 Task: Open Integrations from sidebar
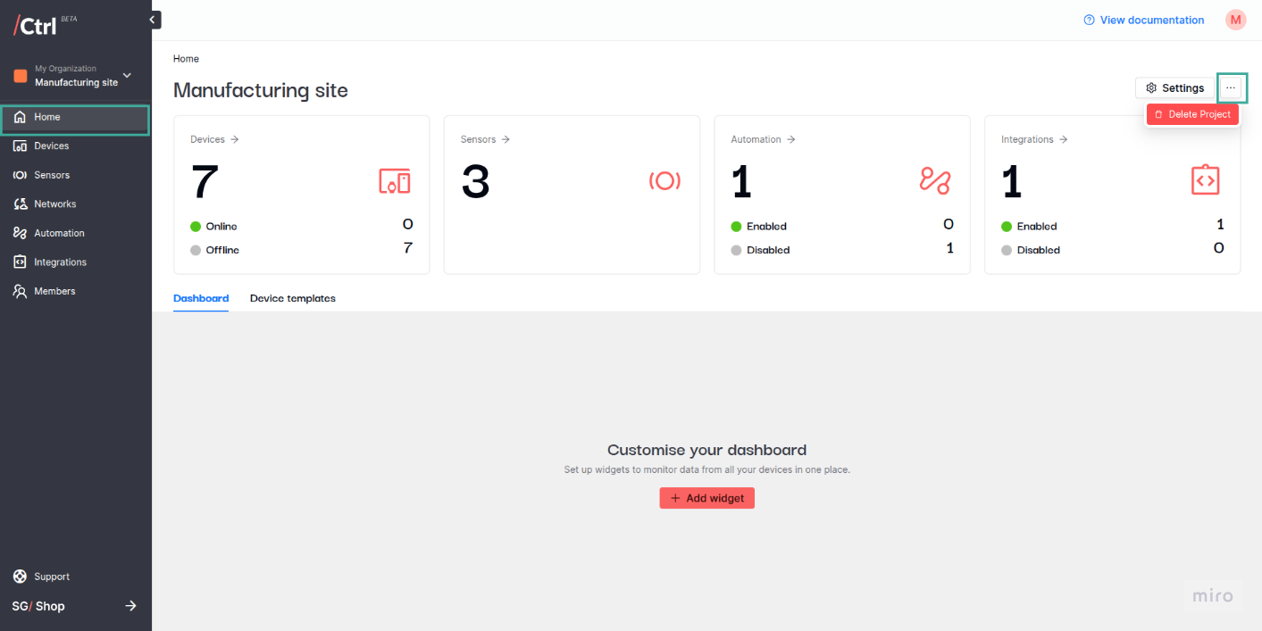pos(60,262)
